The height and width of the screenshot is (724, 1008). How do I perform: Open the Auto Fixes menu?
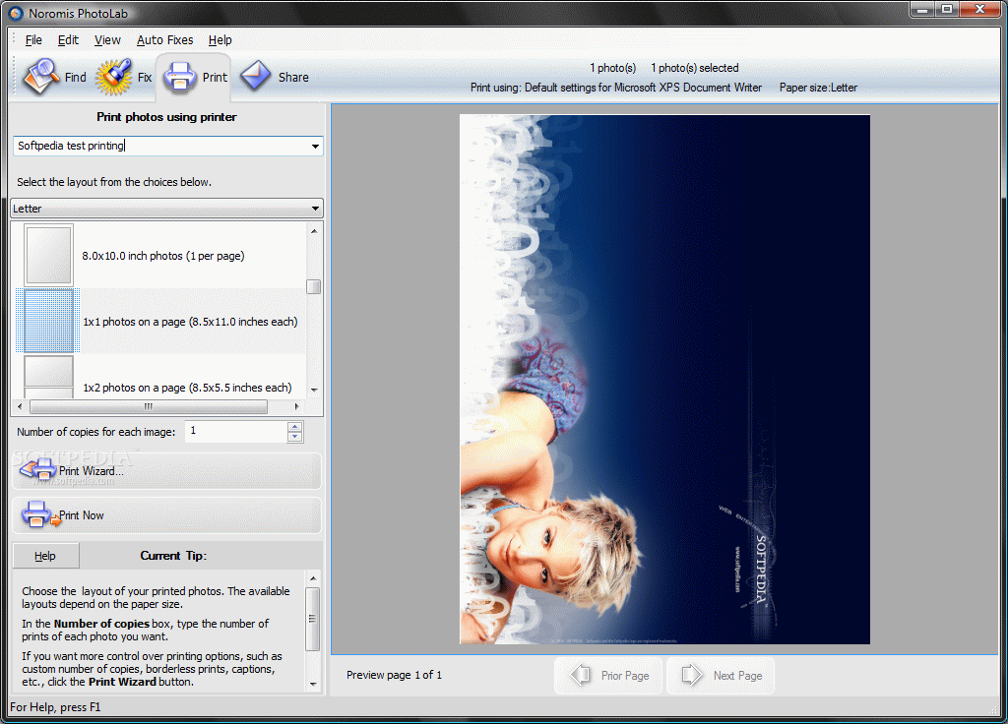click(x=164, y=39)
